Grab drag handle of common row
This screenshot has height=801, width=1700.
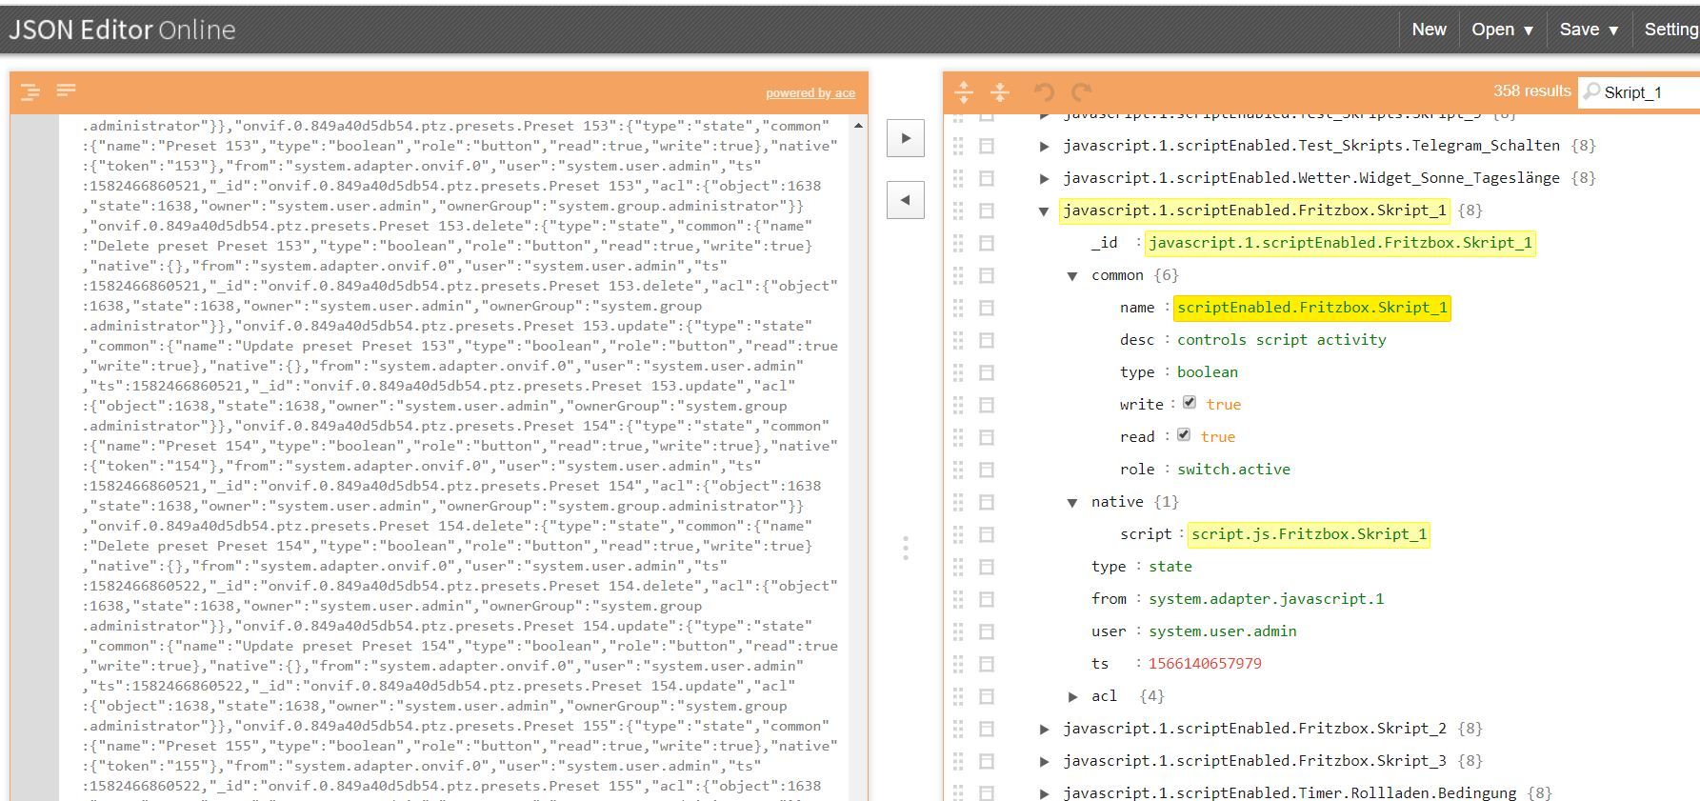point(958,275)
